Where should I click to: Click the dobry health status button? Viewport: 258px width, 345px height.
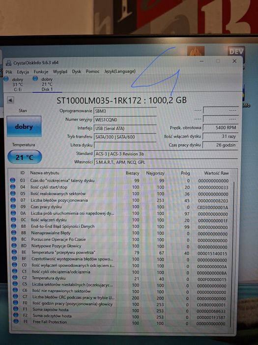[x=24, y=127]
